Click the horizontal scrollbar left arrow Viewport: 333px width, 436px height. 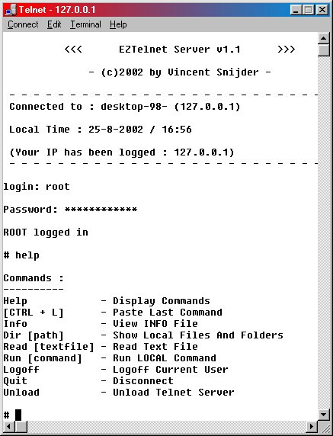(x=8, y=426)
